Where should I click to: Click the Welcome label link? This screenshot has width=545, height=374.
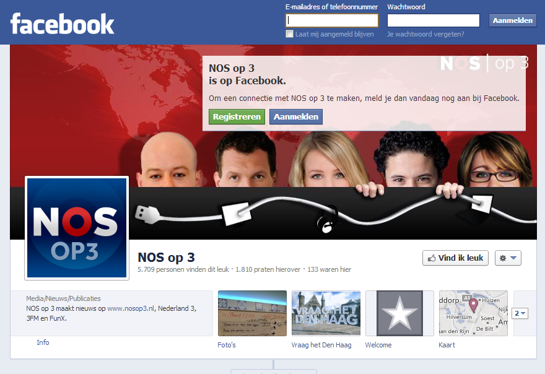pyautogui.click(x=378, y=345)
